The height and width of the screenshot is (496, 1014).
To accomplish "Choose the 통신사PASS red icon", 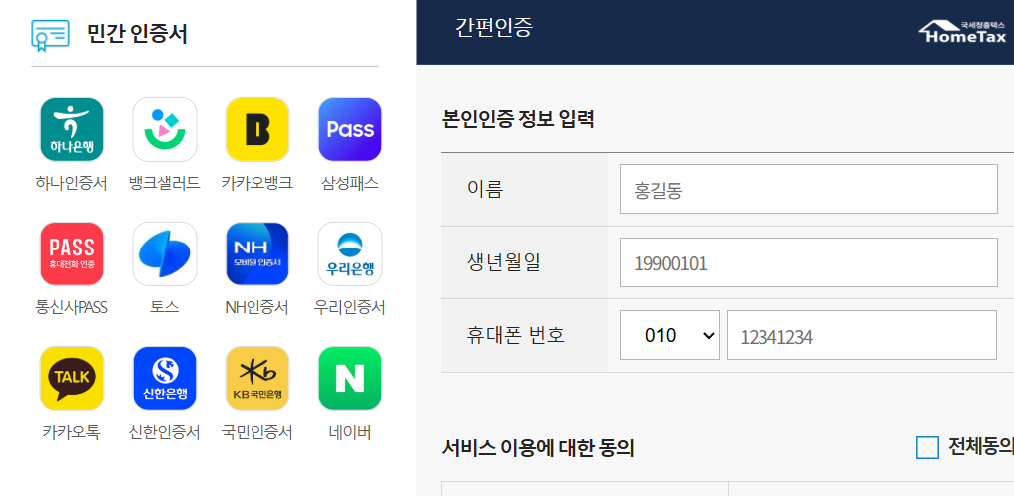I will click(72, 253).
